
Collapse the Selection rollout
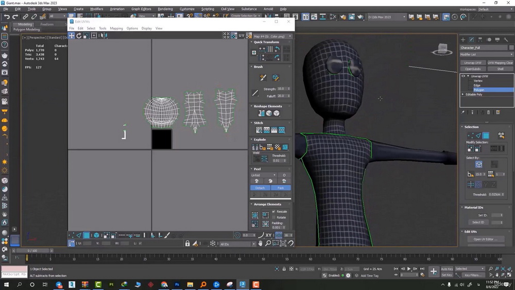coord(471,127)
